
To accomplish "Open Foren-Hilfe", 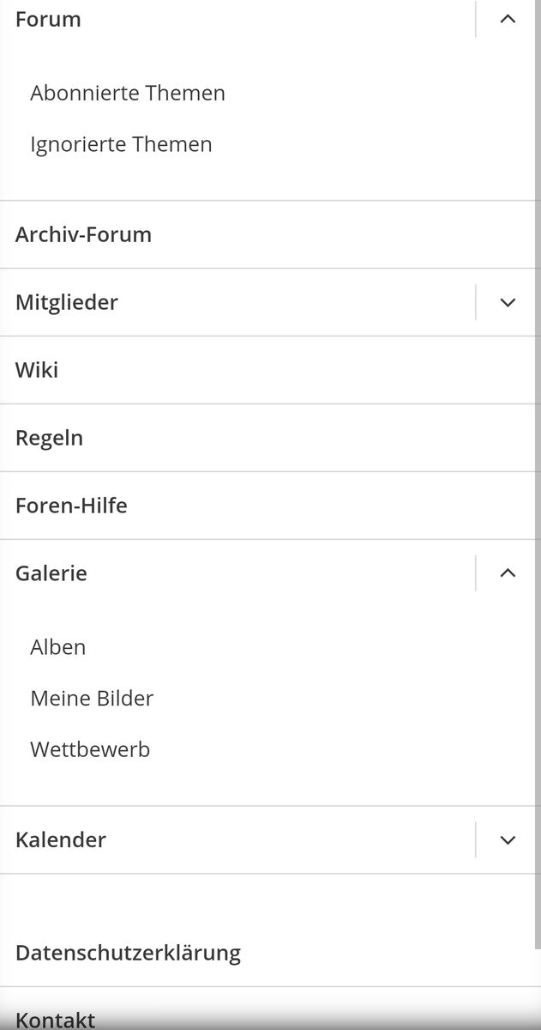I will pos(71,506).
